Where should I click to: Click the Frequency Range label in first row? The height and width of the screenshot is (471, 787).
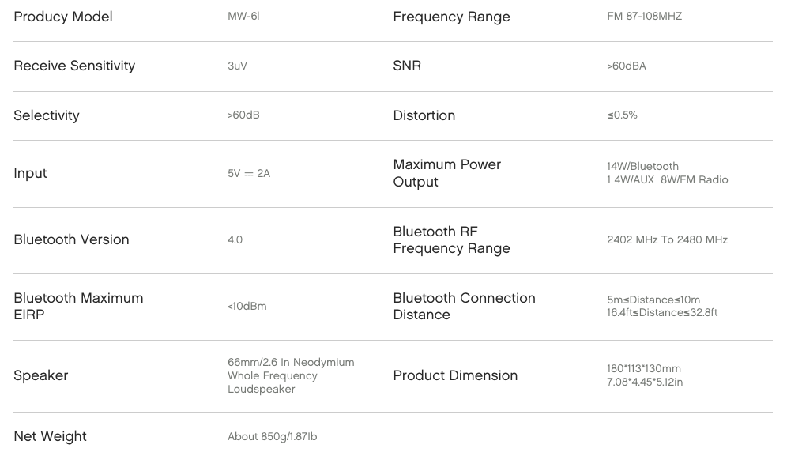(451, 17)
